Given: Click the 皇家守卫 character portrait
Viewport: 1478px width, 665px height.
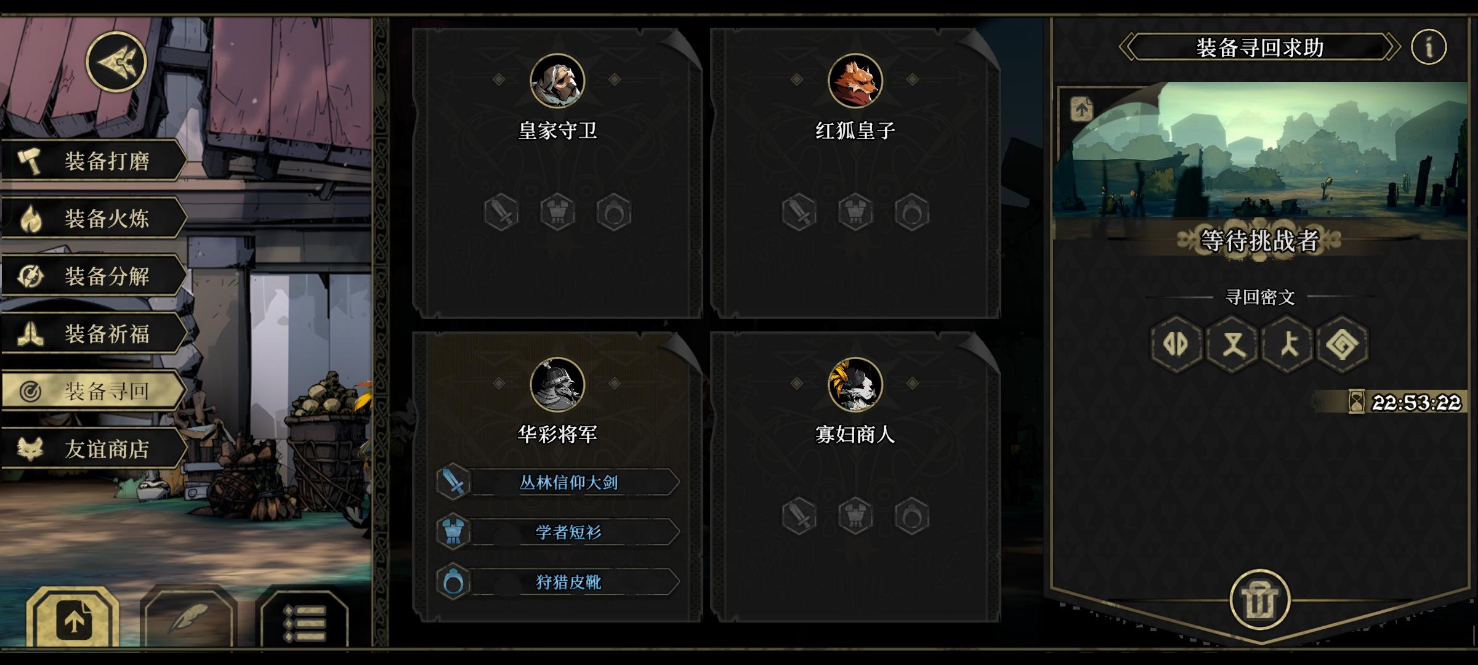Looking at the screenshot, I should 557,81.
